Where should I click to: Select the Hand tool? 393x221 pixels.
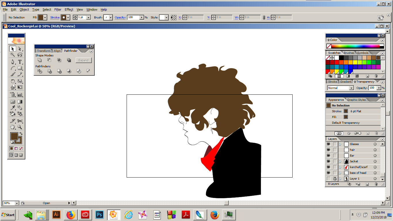coord(13,127)
